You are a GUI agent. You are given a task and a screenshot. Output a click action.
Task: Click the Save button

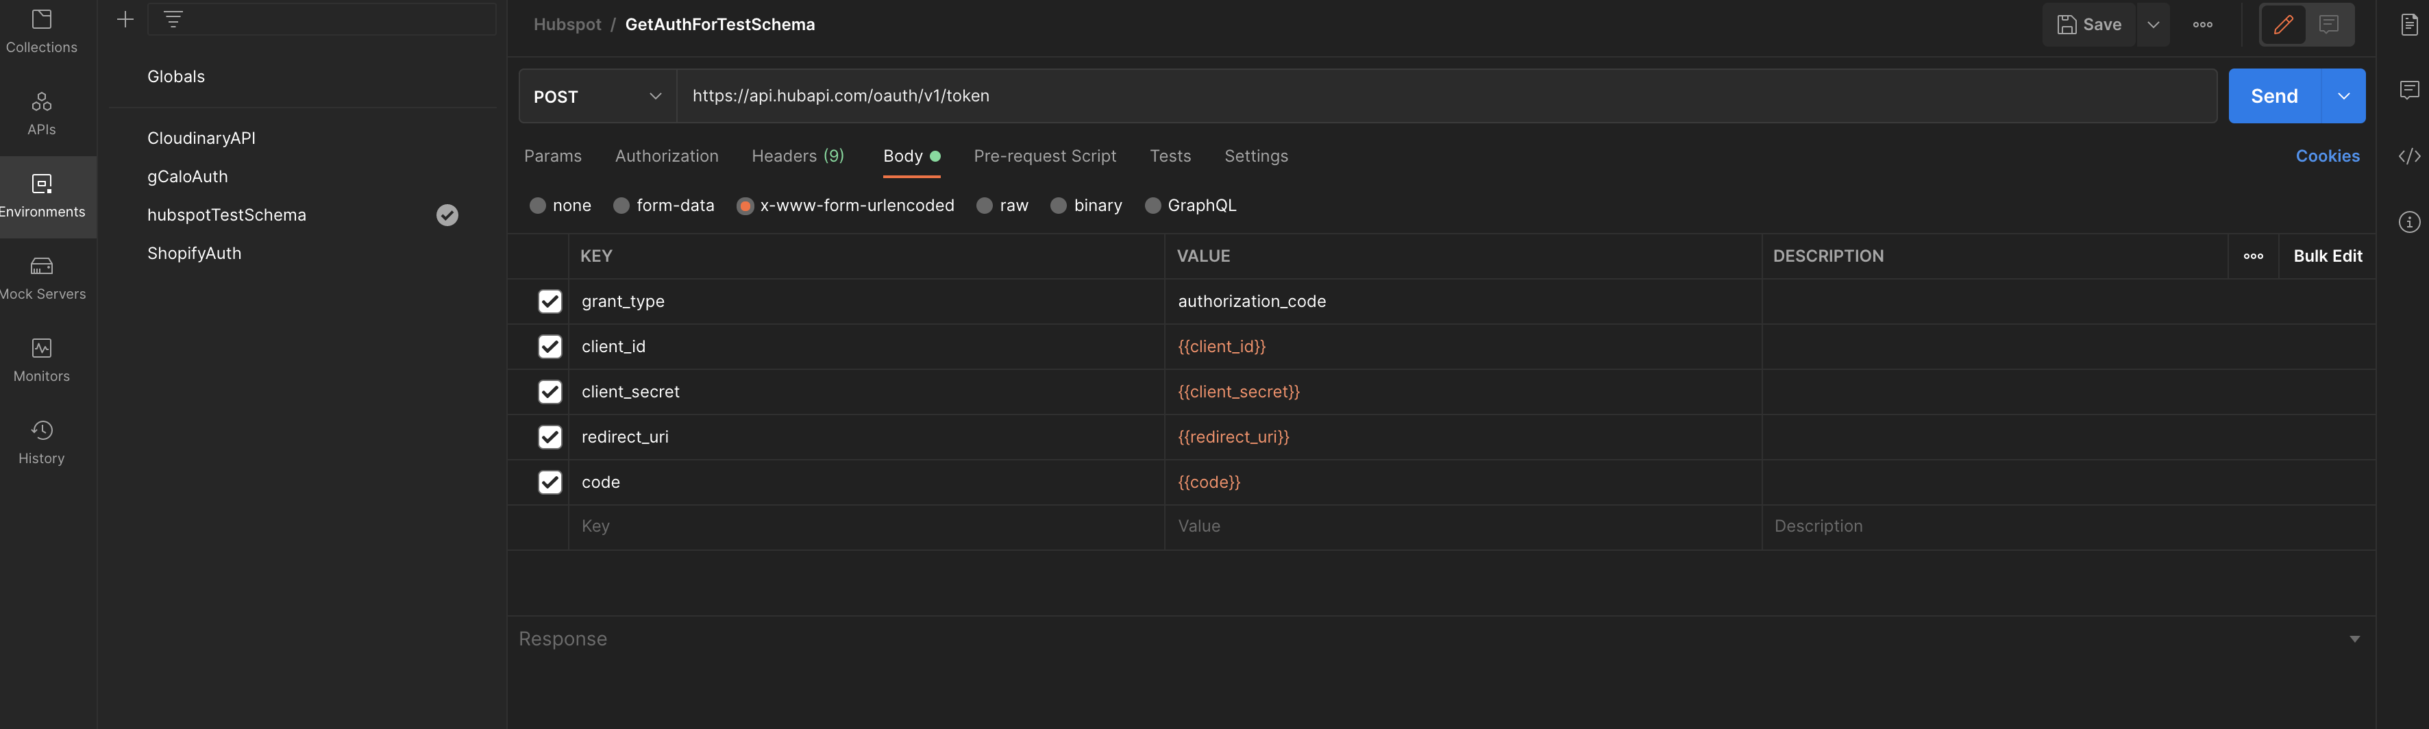[2090, 25]
